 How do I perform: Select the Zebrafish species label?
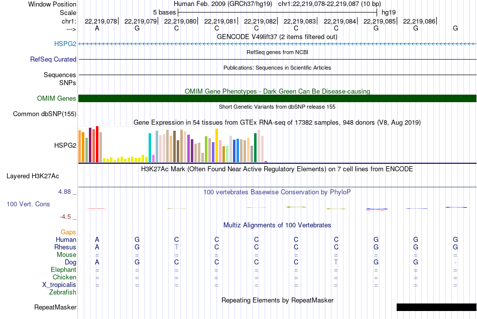coord(63,292)
